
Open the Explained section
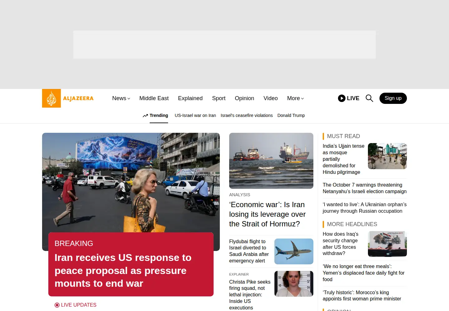coord(190,98)
